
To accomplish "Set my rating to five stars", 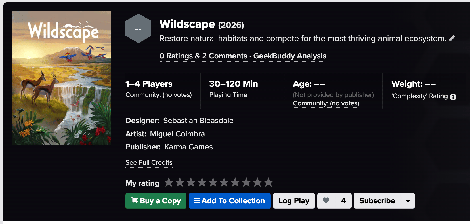I will pyautogui.click(x=213, y=182).
